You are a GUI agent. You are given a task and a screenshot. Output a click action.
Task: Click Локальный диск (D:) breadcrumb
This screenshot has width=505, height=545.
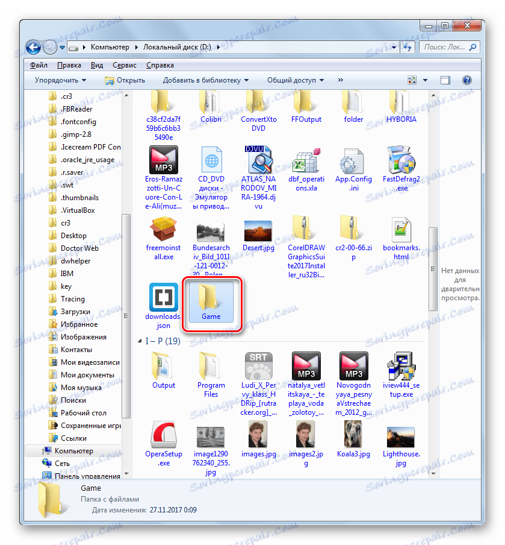pos(177,47)
